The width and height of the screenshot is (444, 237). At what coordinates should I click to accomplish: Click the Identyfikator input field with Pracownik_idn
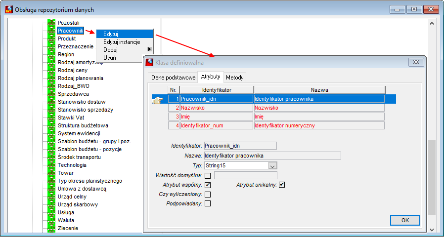click(240, 146)
